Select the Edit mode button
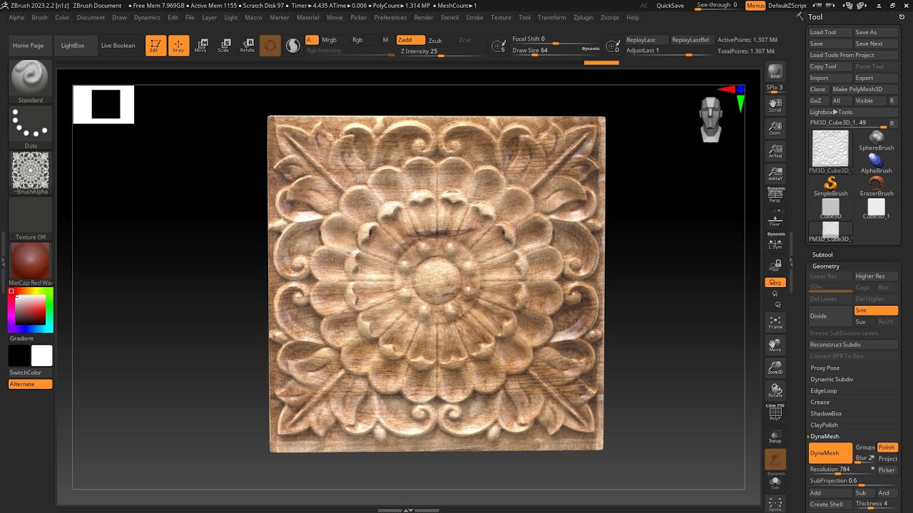 (155, 46)
